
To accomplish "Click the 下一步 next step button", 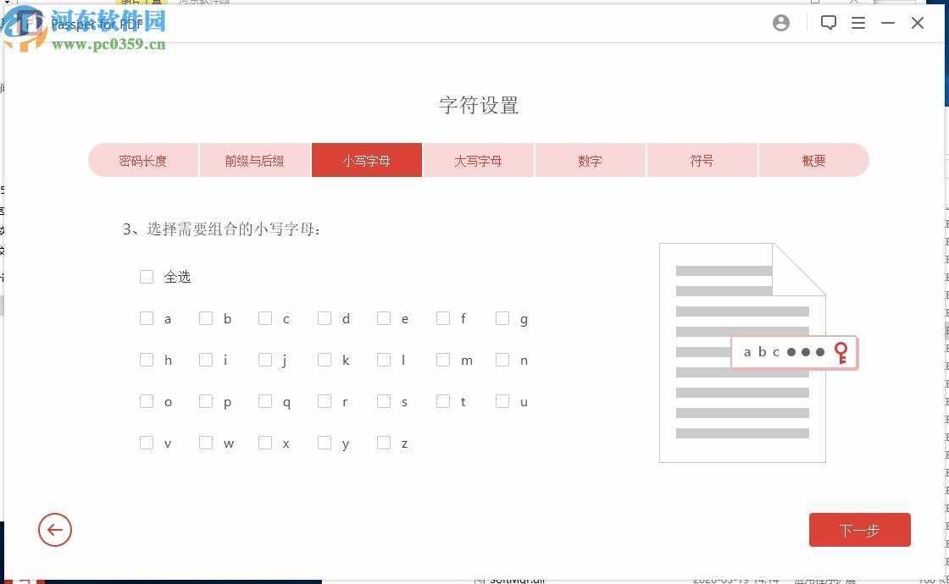I will click(x=860, y=530).
